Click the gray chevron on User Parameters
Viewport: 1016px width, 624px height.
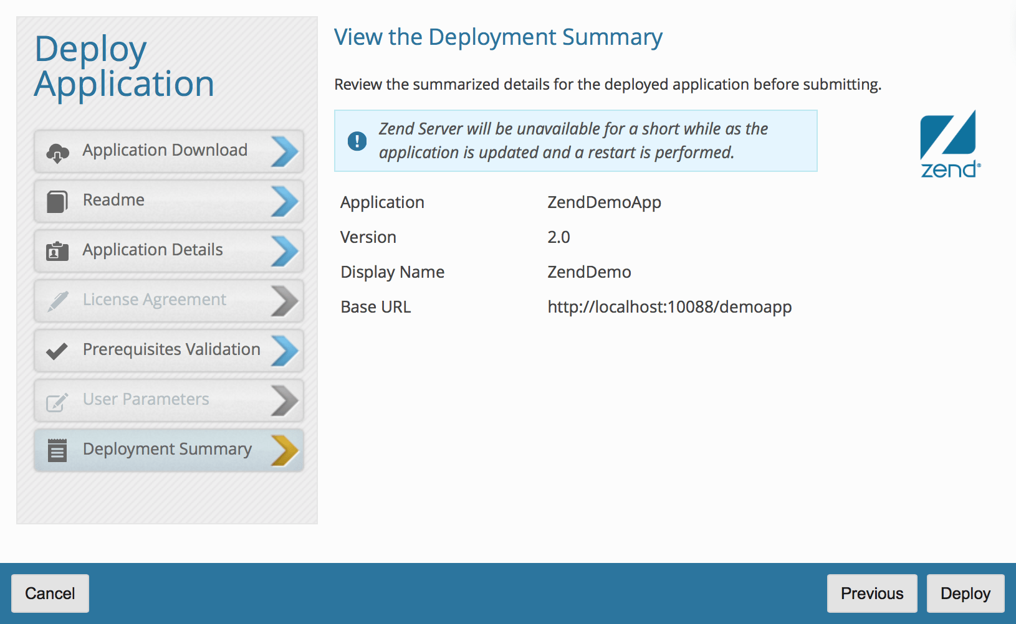285,400
